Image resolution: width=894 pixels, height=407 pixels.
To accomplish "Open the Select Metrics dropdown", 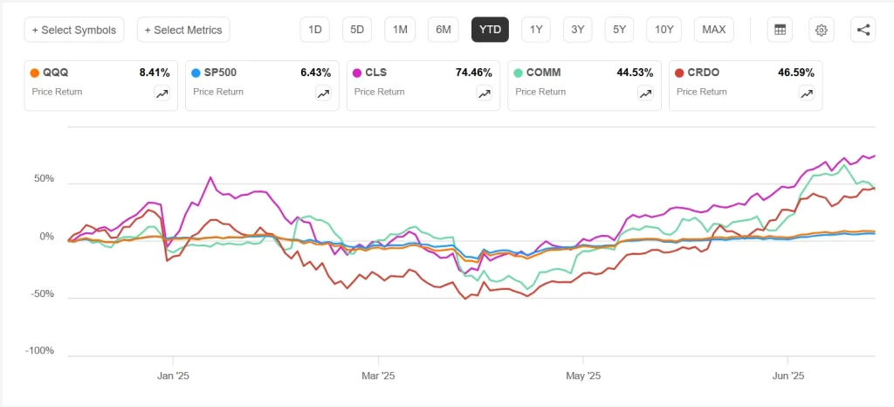I will 183,30.
